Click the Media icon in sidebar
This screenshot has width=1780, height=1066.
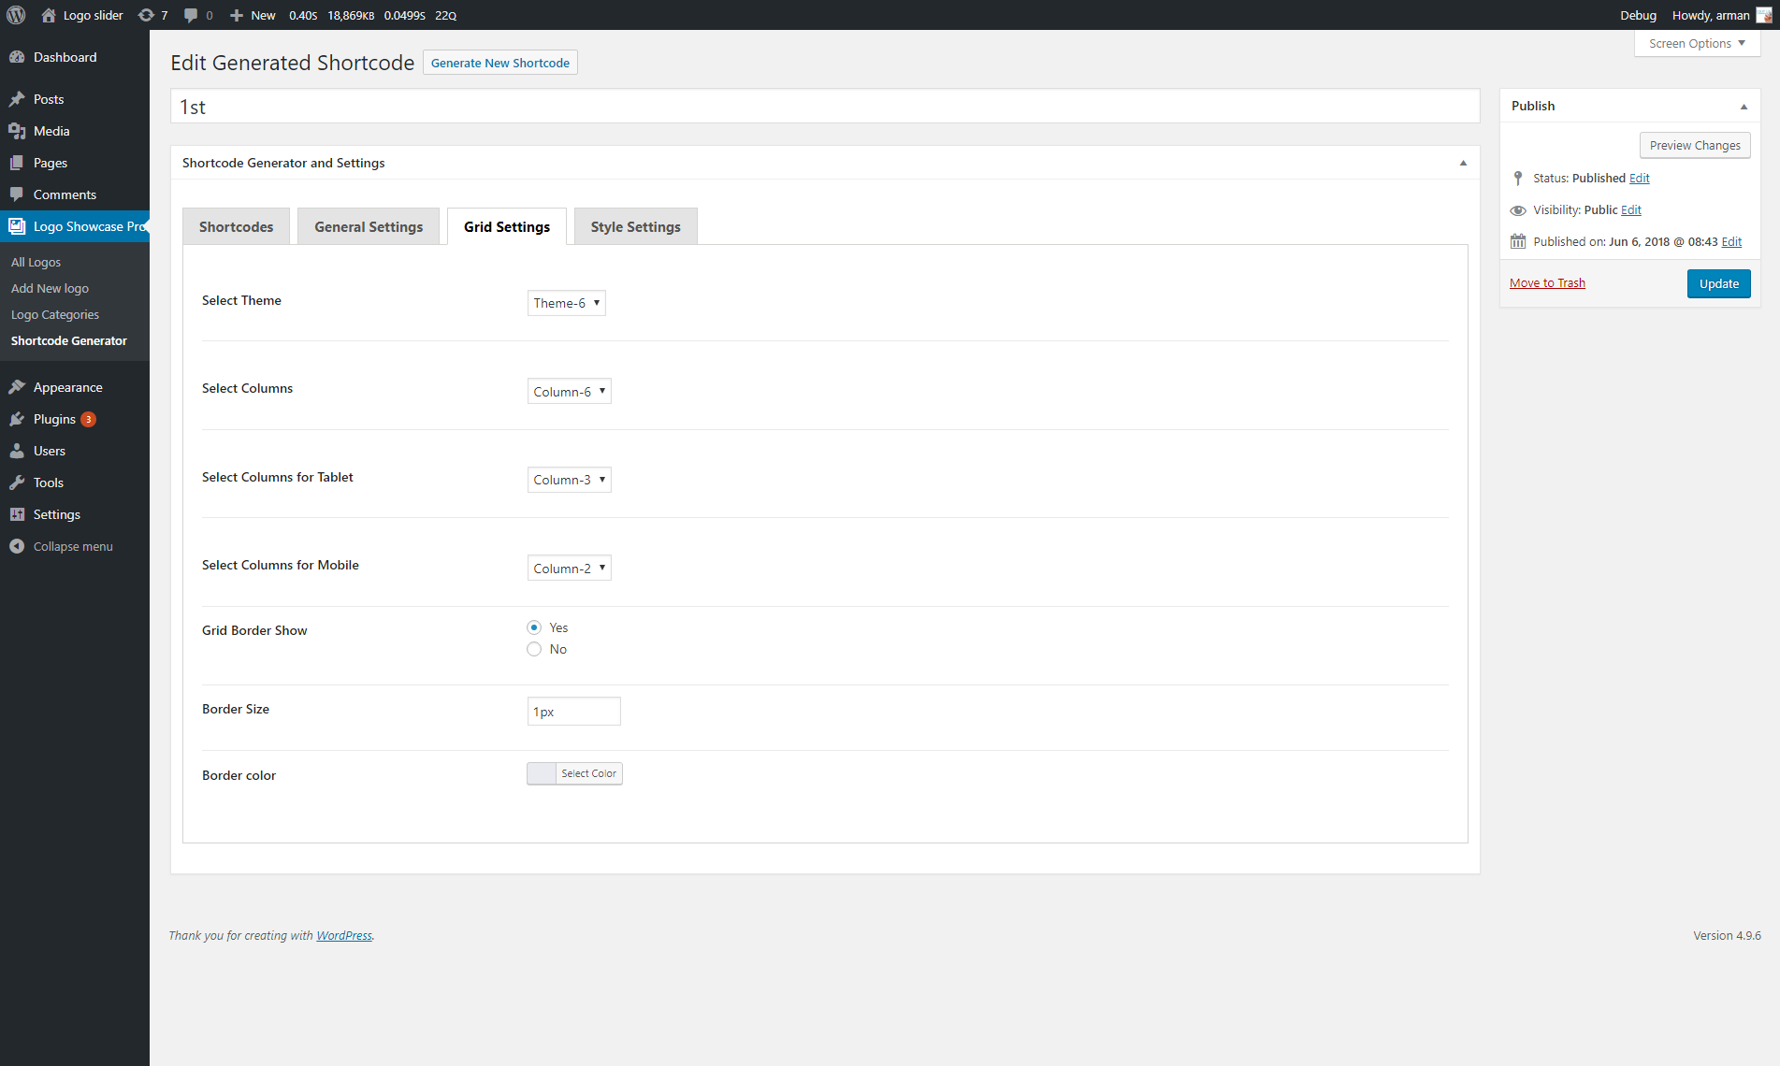[17, 131]
